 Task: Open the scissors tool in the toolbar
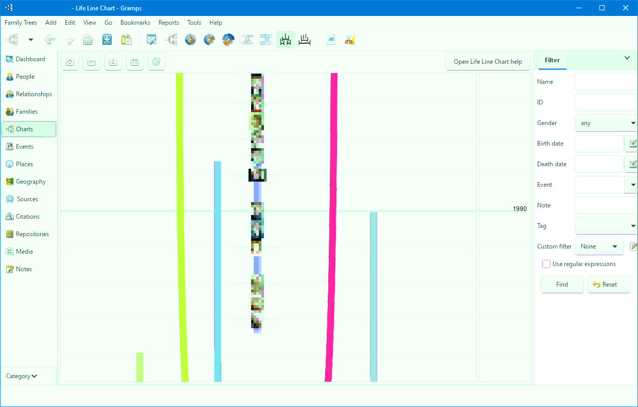pos(350,40)
